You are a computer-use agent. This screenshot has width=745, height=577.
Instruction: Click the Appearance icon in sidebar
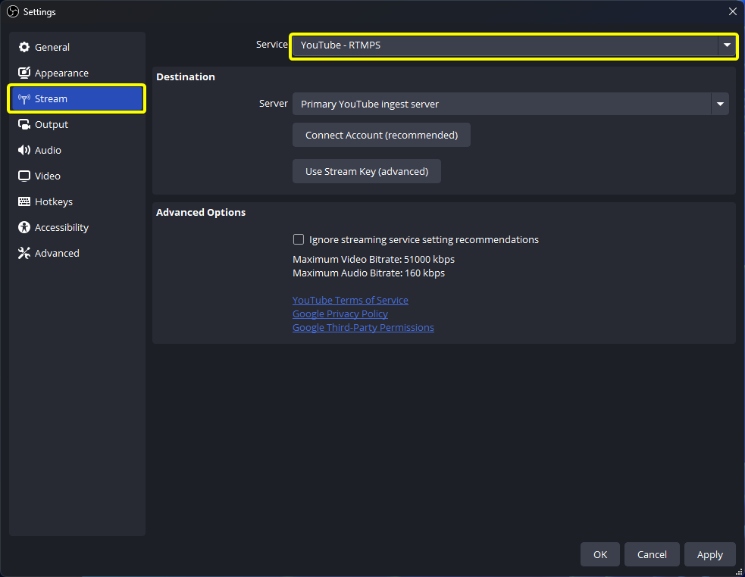(23, 73)
